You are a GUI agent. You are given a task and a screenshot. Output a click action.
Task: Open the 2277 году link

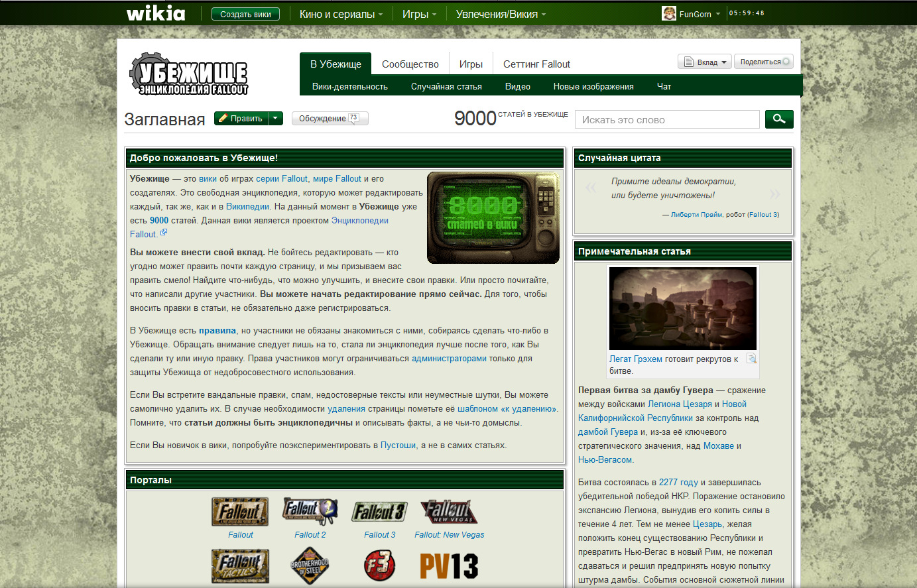tap(678, 482)
